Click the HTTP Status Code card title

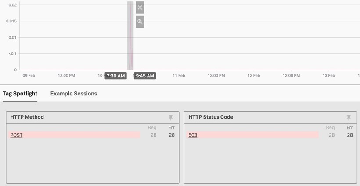(x=211, y=117)
